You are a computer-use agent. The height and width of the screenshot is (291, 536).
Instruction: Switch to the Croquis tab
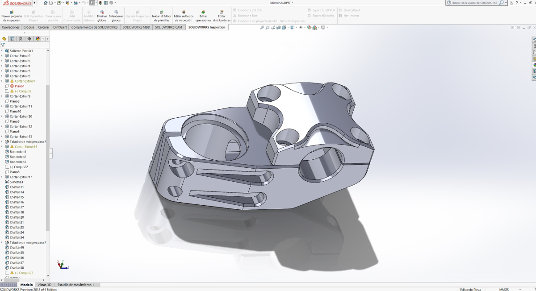pyautogui.click(x=29, y=27)
